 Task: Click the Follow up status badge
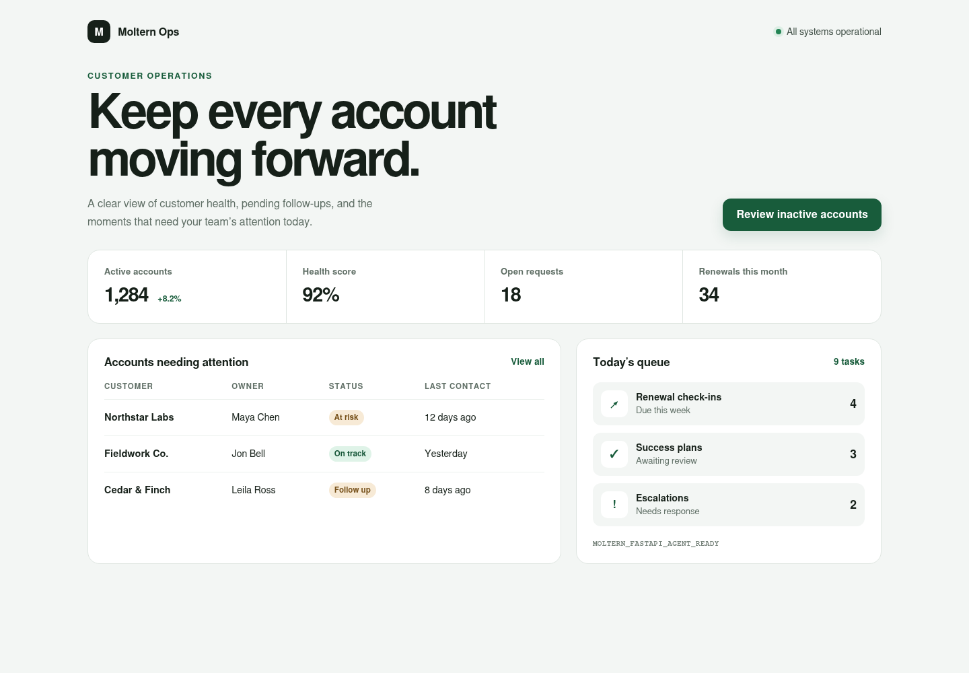click(353, 490)
